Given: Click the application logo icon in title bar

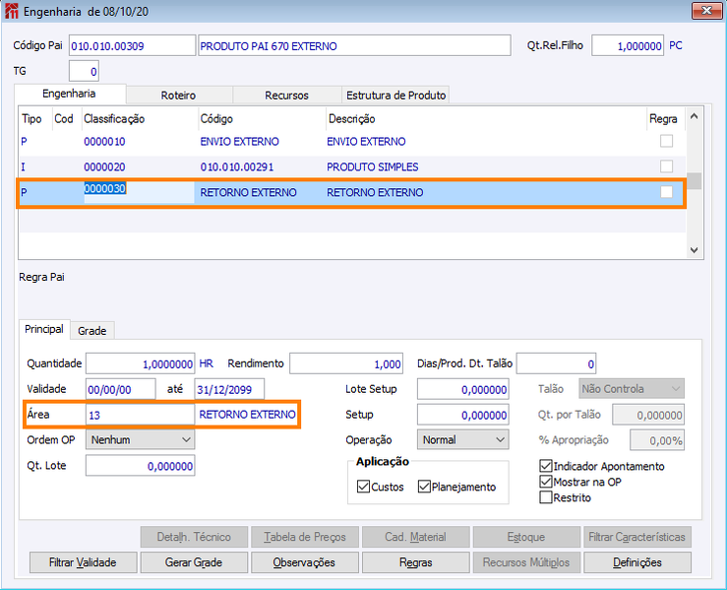Looking at the screenshot, I should click(x=12, y=11).
